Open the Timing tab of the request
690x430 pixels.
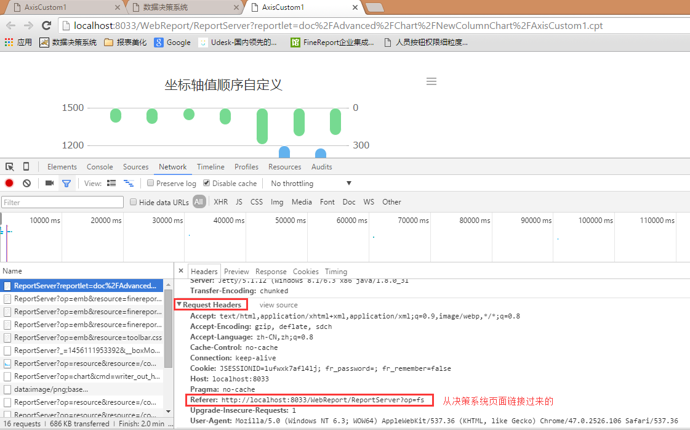click(335, 272)
